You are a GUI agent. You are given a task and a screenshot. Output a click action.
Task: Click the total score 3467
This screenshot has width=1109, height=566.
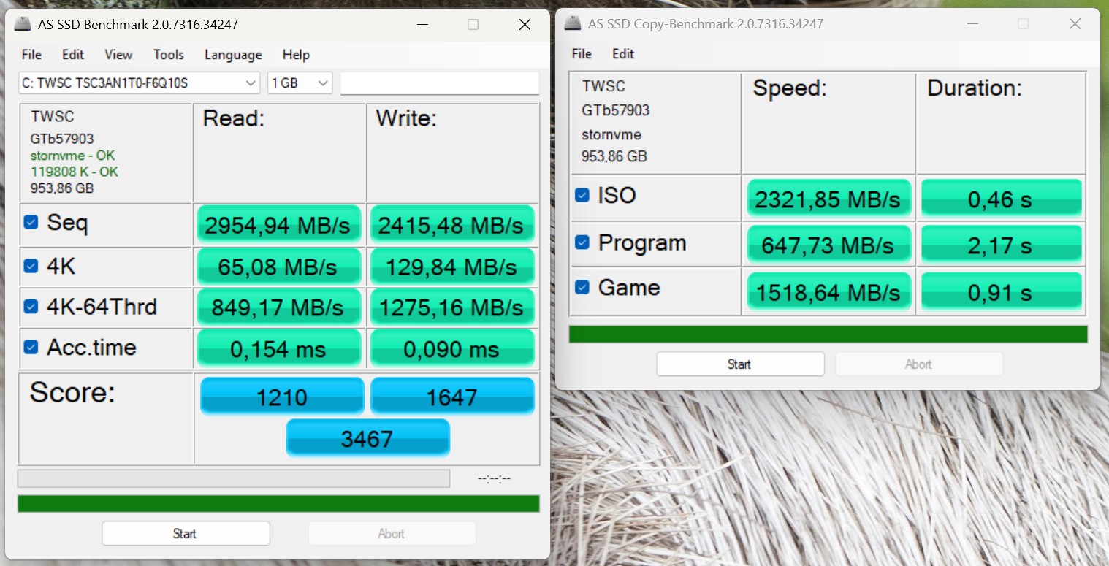click(x=367, y=437)
